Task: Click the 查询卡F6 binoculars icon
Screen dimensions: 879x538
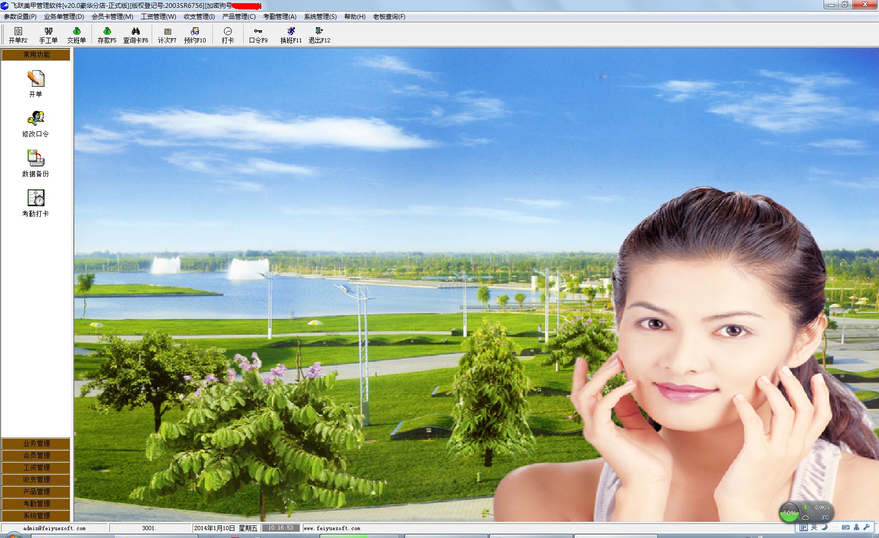Action: (136, 35)
